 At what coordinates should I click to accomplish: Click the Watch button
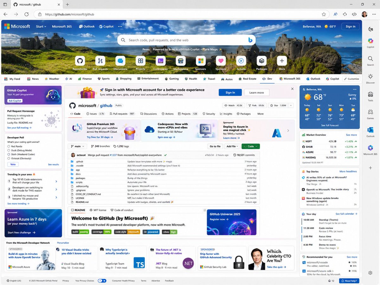(x=233, y=105)
